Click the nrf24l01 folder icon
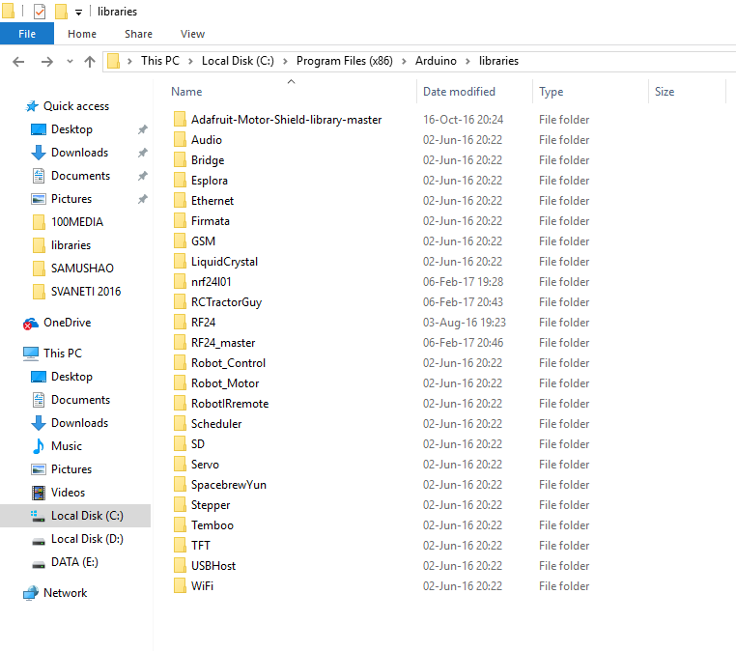Image resolution: width=736 pixels, height=651 pixels. [180, 282]
